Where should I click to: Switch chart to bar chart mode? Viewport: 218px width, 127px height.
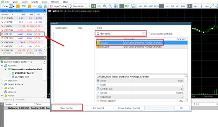88,6
